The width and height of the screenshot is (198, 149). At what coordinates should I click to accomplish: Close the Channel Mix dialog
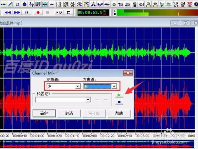128,73
